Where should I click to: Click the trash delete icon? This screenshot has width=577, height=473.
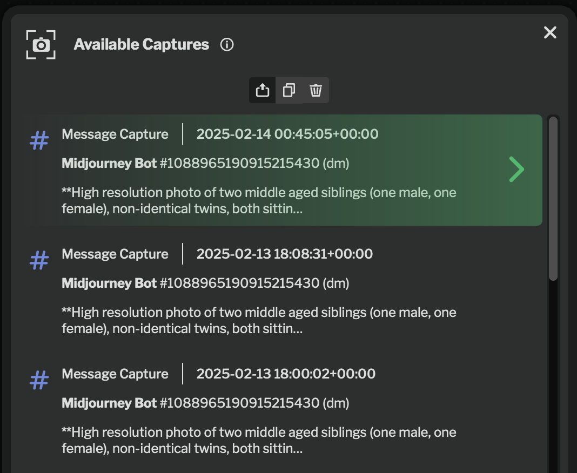pos(316,90)
